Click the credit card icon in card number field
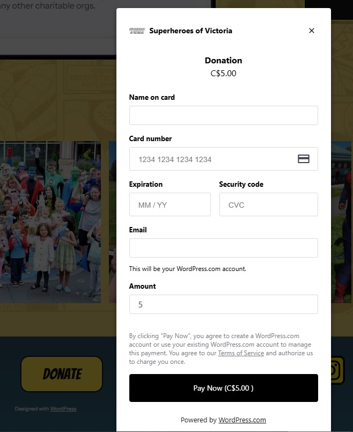 tap(304, 159)
